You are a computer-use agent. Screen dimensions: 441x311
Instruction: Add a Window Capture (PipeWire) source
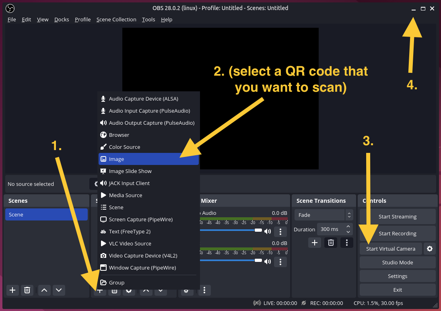(x=148, y=268)
